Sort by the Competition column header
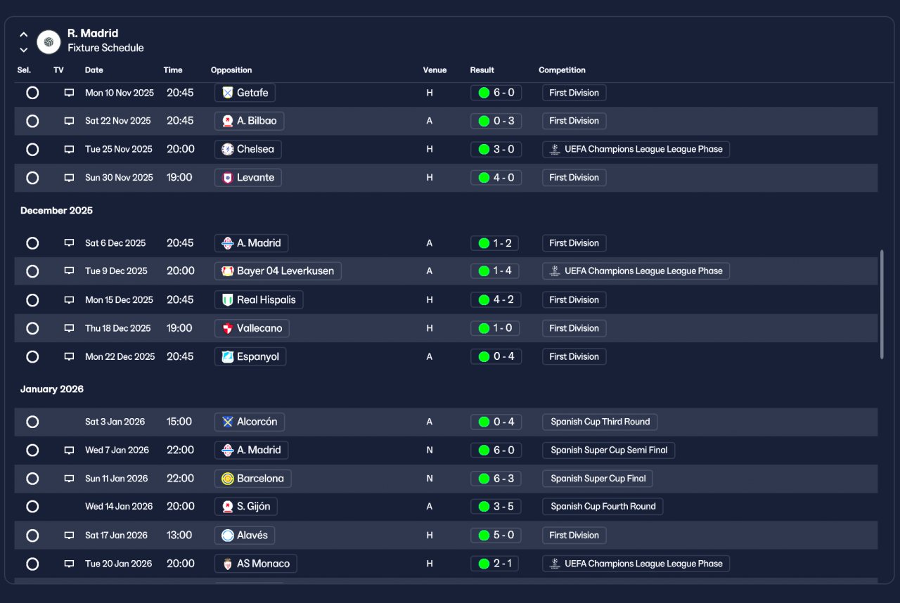Viewport: 900px width, 603px height. click(562, 70)
